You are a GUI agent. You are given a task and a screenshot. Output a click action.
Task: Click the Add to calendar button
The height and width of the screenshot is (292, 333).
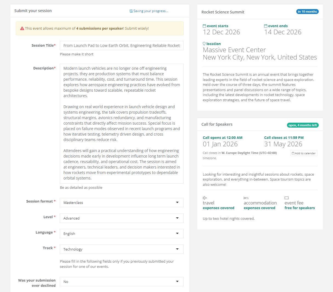(304, 153)
